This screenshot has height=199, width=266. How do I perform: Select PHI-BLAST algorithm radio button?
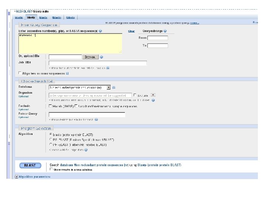[x=51, y=144]
